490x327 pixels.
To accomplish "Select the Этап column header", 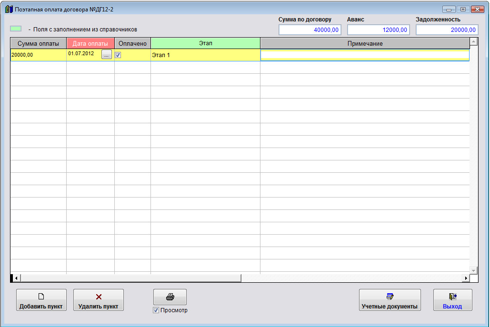I will [x=206, y=43].
